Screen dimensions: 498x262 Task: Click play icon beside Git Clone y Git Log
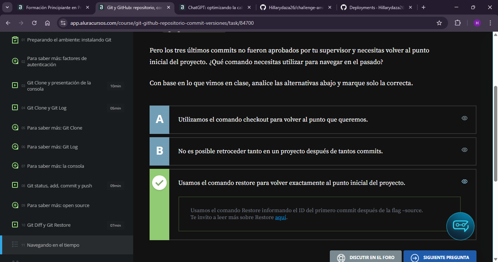pos(15,107)
